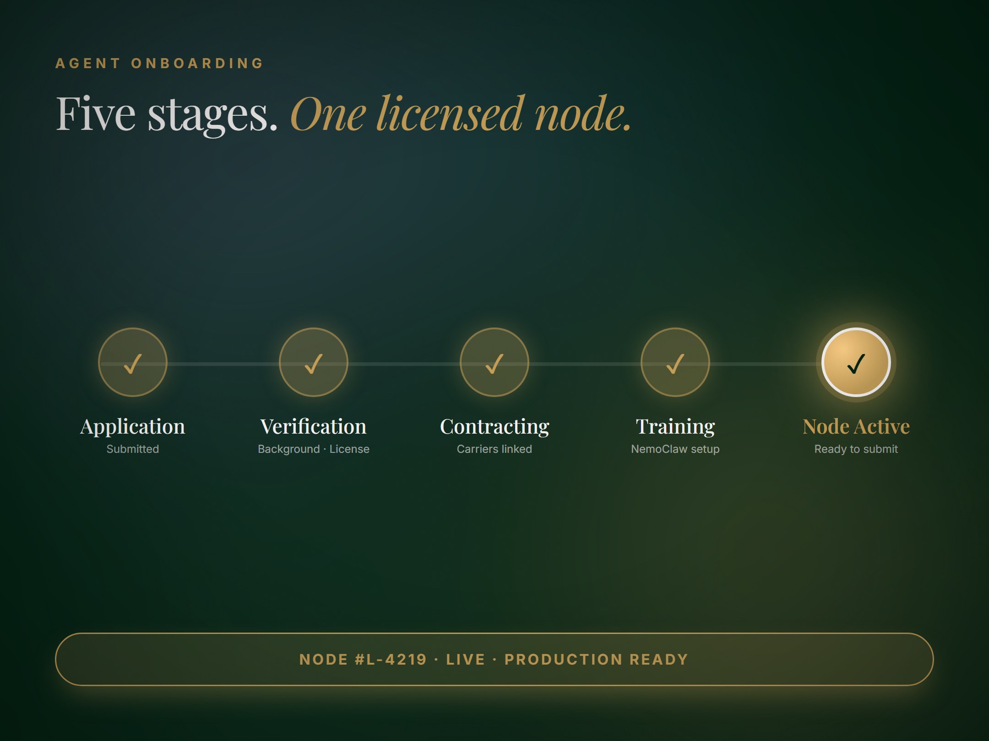
Task: Select the Node Active stage title
Action: pyautogui.click(x=856, y=426)
